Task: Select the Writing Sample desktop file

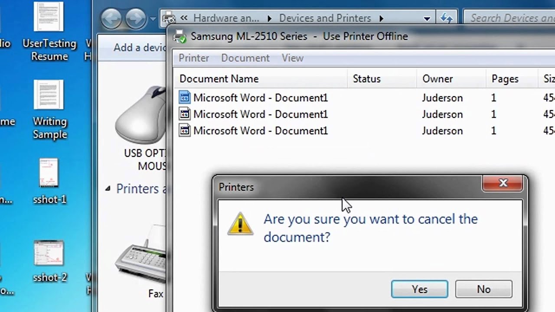Action: point(49,95)
